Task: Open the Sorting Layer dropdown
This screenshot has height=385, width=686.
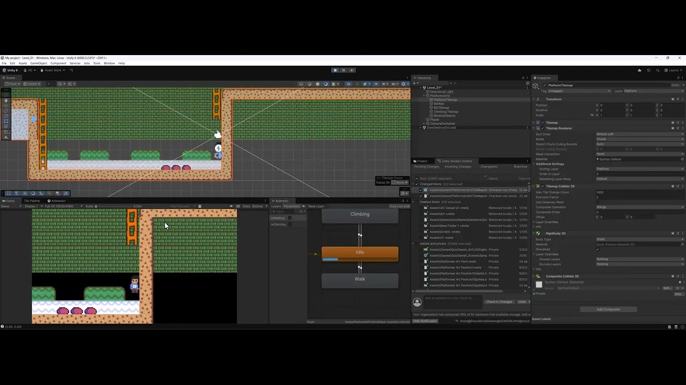Action: (640, 169)
